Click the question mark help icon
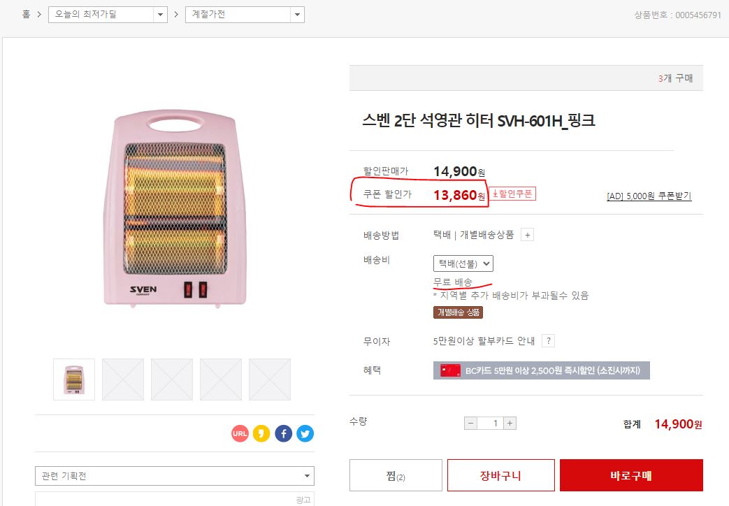This screenshot has height=506, width=729. (x=549, y=341)
